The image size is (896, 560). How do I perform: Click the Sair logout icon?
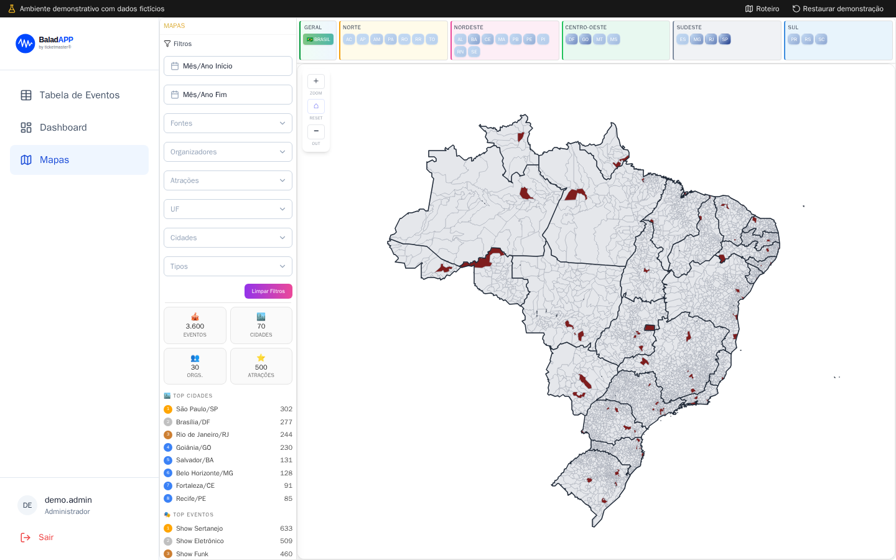tap(26, 538)
